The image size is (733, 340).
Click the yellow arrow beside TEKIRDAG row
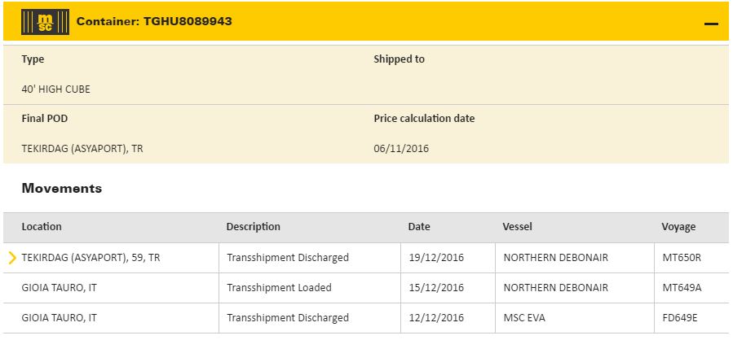(12, 258)
